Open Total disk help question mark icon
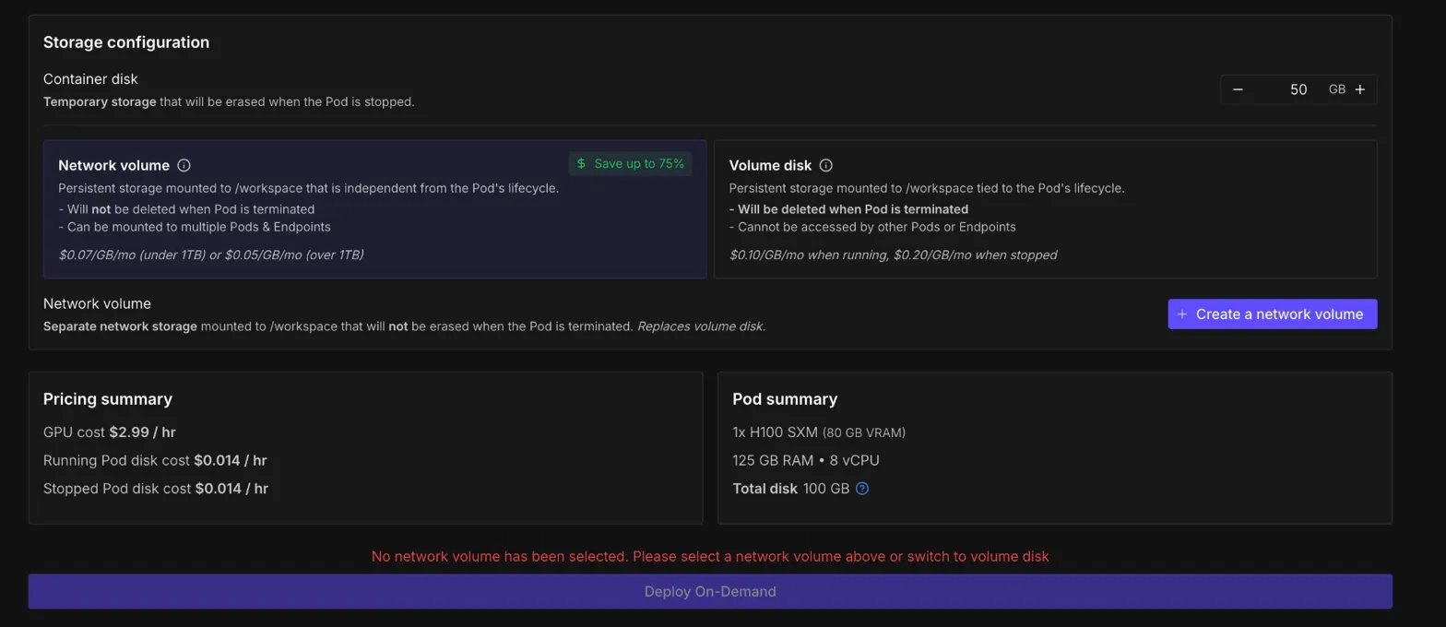Viewport: 1446px width, 627px height. click(862, 489)
